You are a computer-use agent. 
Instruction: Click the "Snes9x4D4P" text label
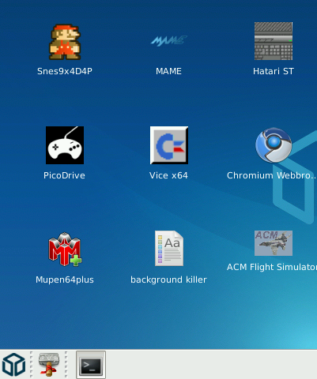(x=65, y=71)
